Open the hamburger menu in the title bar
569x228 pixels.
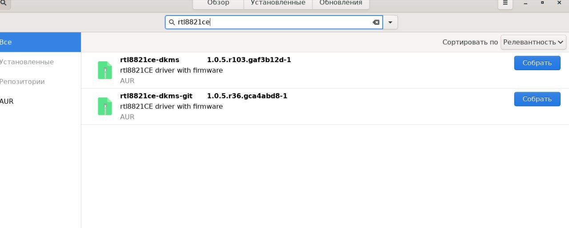pos(505,3)
